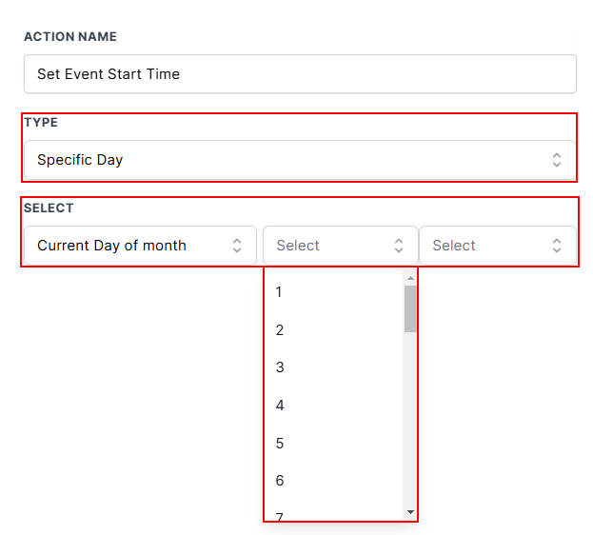Image resolution: width=593 pixels, height=535 pixels.
Task: Choose the partially visible option 7
Action: [280, 516]
